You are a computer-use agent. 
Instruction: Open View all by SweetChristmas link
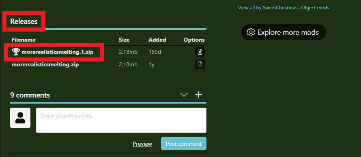point(268,8)
